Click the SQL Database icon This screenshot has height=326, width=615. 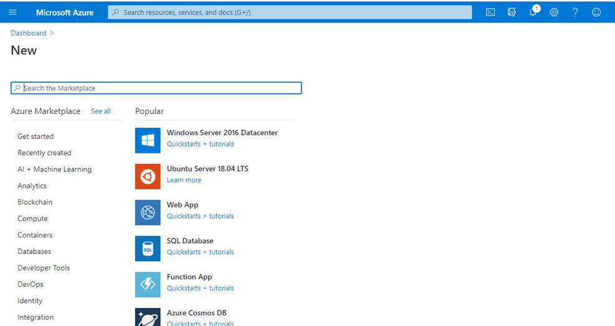point(148,249)
